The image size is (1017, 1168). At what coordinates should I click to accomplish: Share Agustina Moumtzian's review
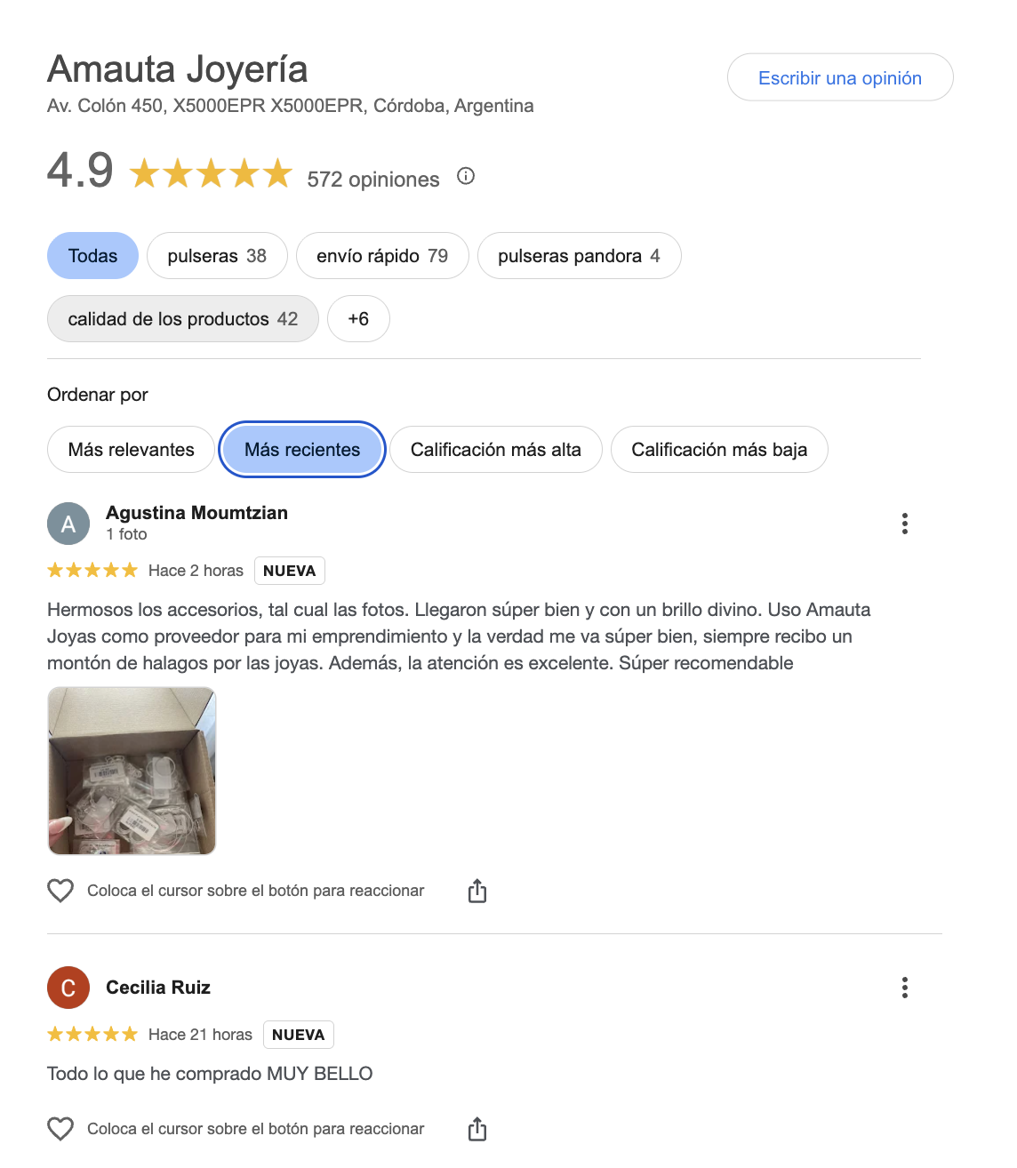[477, 891]
